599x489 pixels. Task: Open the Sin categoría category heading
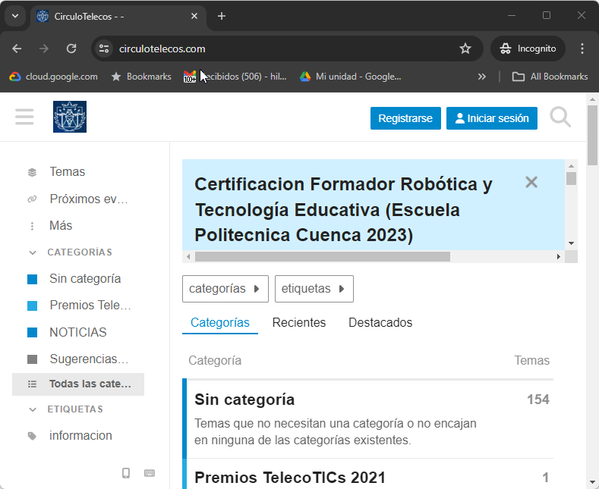[x=244, y=400]
